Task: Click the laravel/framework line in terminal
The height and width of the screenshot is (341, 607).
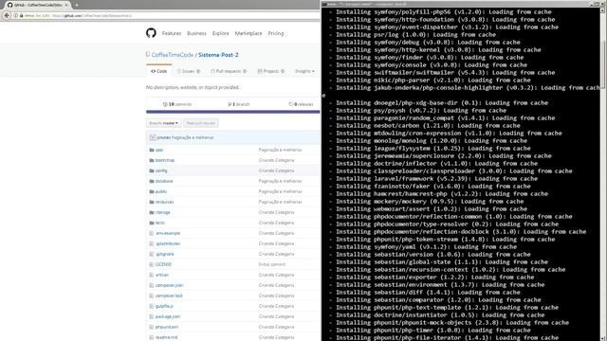Action: (x=436, y=179)
